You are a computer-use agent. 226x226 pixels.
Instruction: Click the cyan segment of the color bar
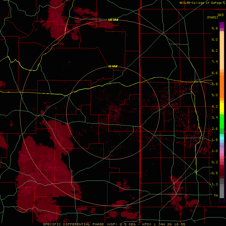[222, 138]
